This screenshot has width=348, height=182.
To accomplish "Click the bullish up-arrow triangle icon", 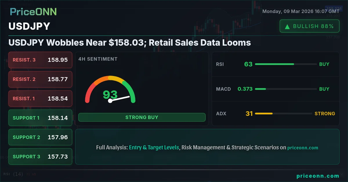I will (287, 27).
